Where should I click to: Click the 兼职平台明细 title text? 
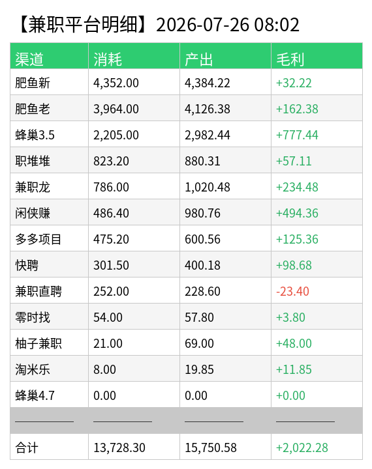(x=83, y=25)
